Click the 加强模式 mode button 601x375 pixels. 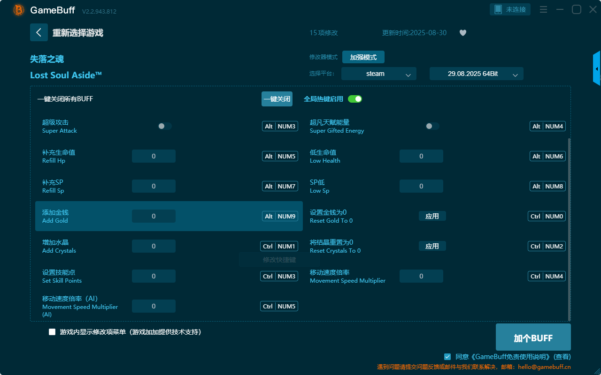coord(363,57)
